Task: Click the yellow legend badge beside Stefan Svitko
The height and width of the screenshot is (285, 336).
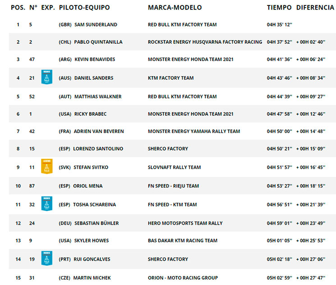Action: 47,166
